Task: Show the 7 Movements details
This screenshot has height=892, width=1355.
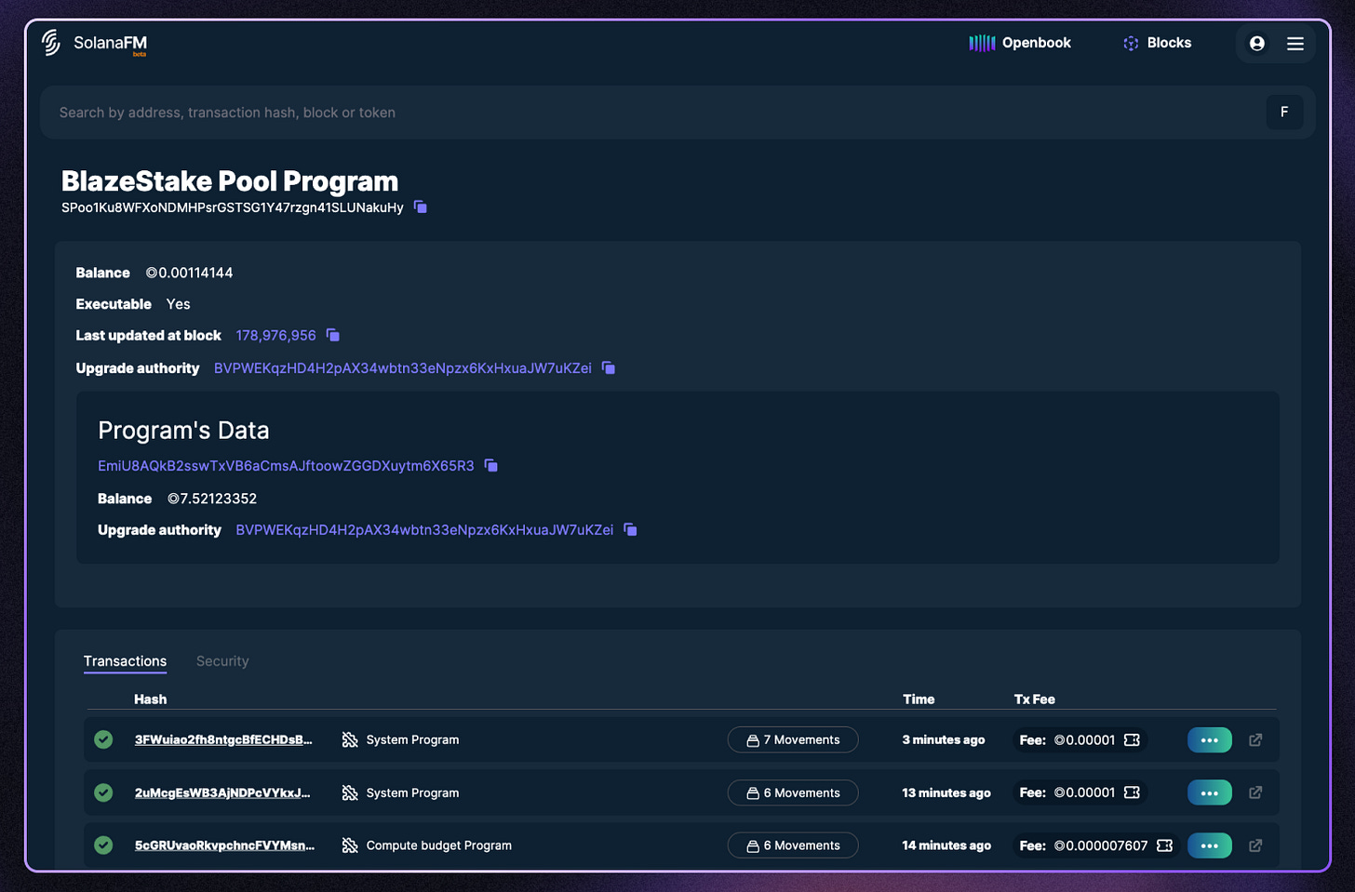Action: point(793,739)
